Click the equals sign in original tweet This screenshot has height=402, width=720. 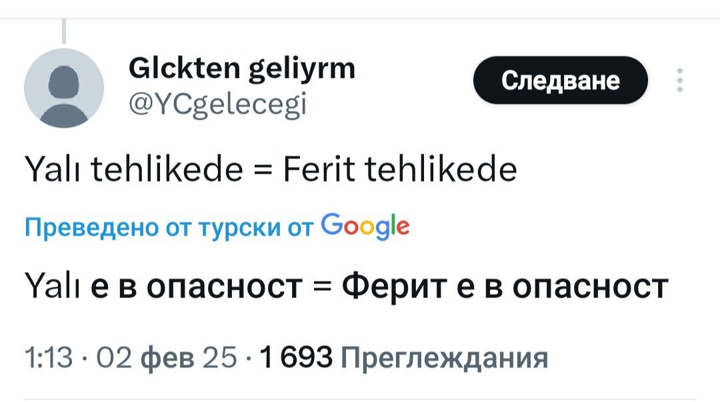pyautogui.click(x=265, y=172)
